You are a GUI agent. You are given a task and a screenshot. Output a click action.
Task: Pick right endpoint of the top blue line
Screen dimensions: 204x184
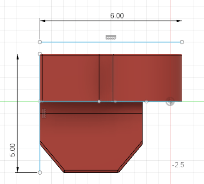coord(182,42)
